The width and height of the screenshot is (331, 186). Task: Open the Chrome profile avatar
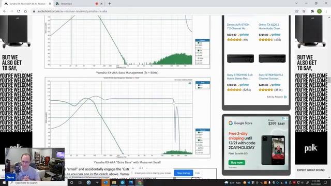(320, 11)
